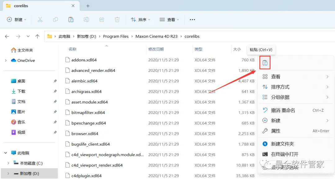Open 分组依据 submenu in context menu

[296, 97]
